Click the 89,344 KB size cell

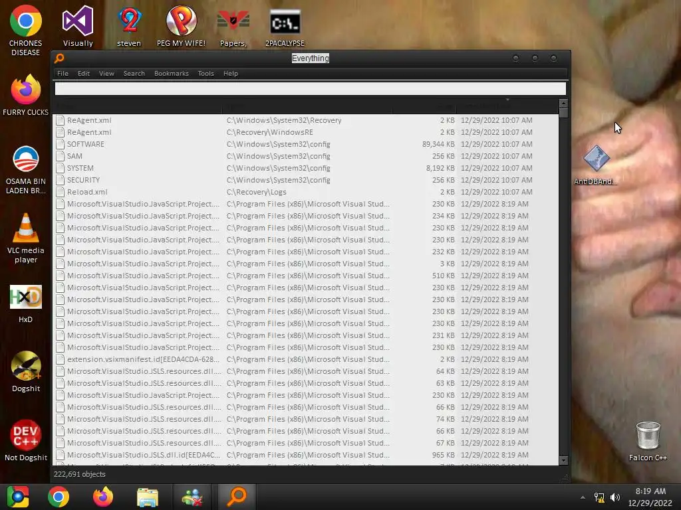click(x=438, y=144)
